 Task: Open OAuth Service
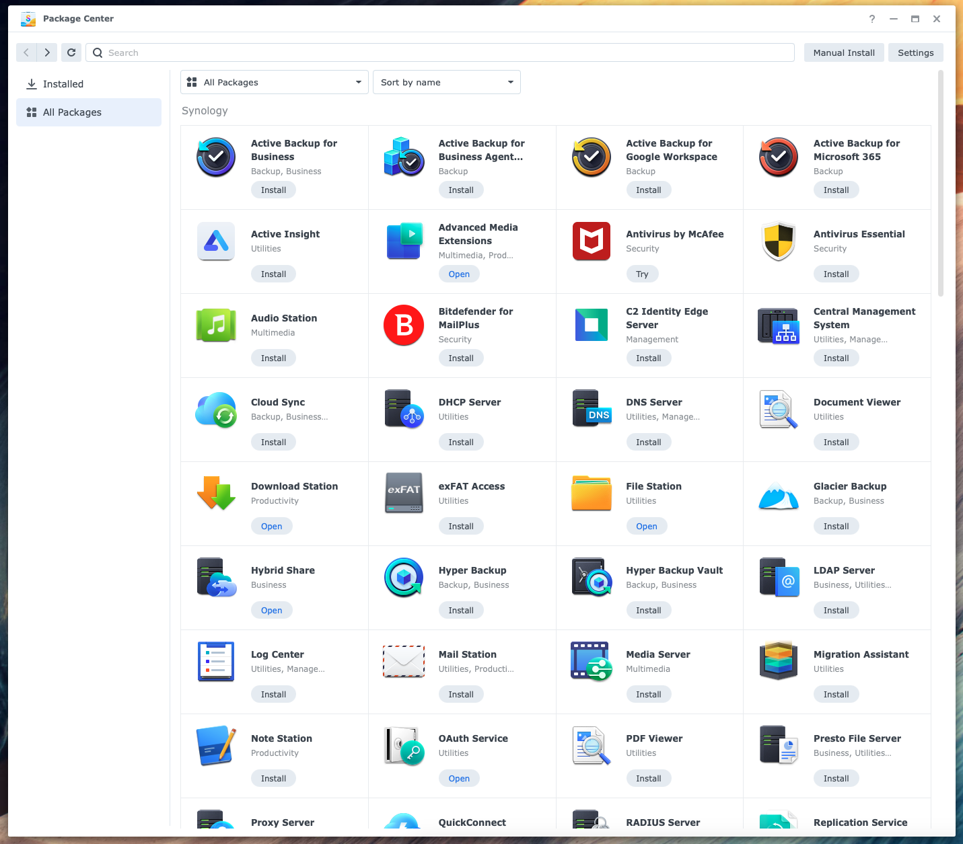coord(459,778)
